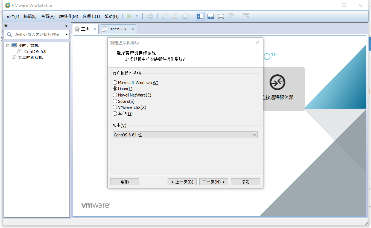Open the 版本 CentOS 6 64 位 dropdown
371x228 pixels.
[185, 135]
